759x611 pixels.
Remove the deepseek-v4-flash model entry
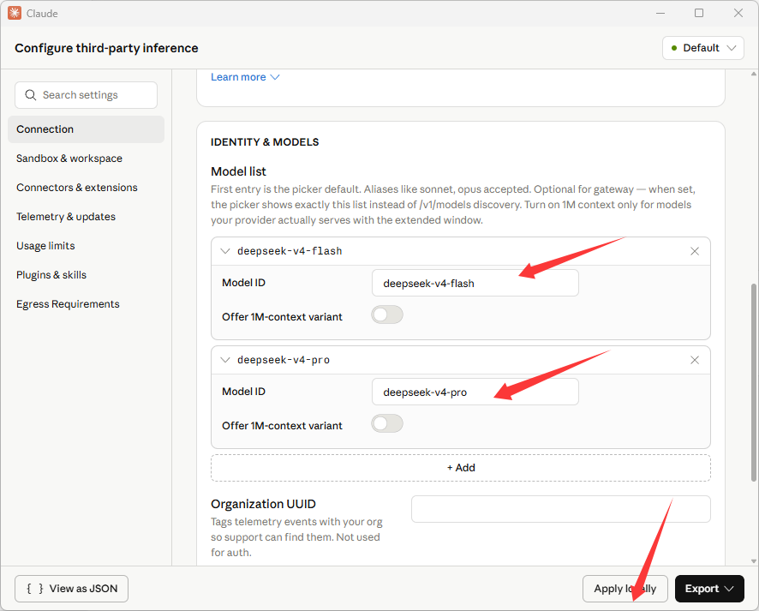coord(695,251)
